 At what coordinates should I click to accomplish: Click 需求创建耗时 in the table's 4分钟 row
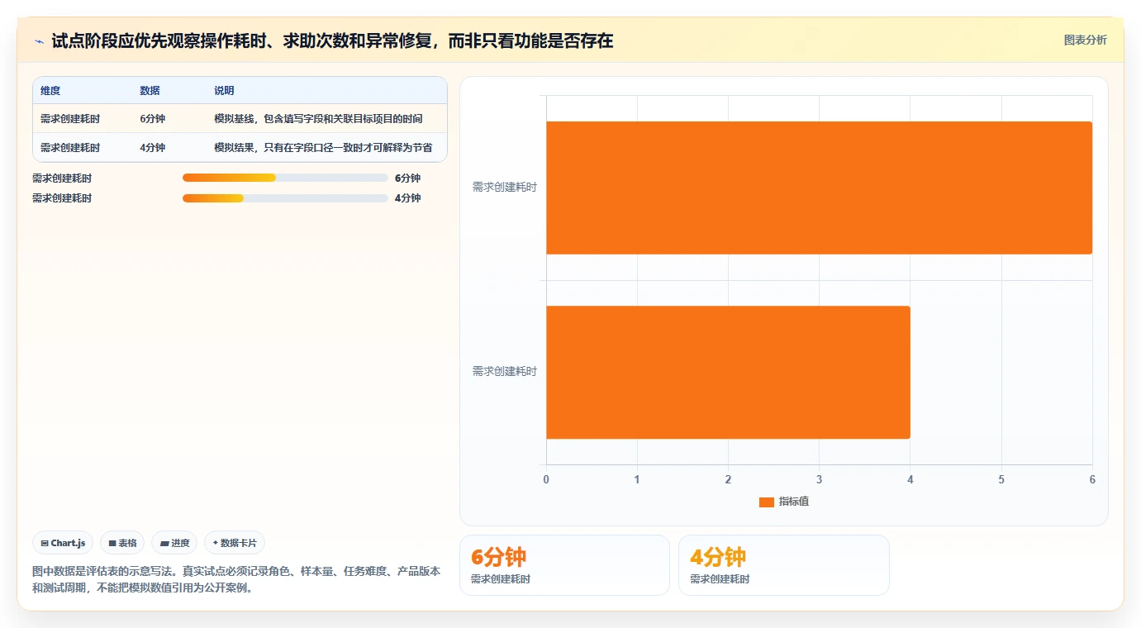[x=70, y=148]
